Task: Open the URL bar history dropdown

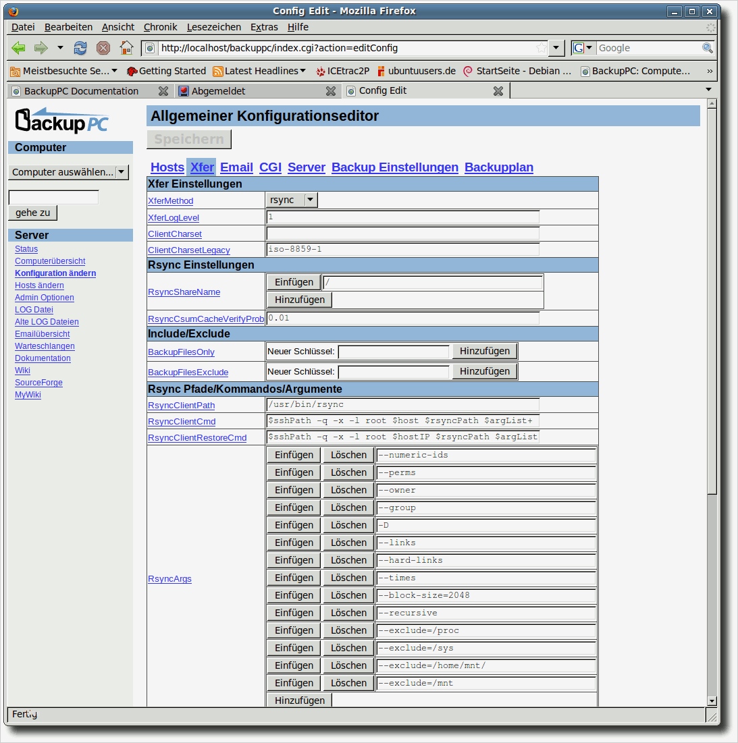Action: [x=556, y=48]
